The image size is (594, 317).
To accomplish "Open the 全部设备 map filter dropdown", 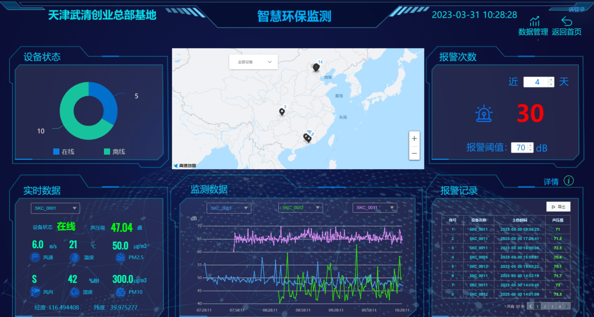I will pos(254,62).
